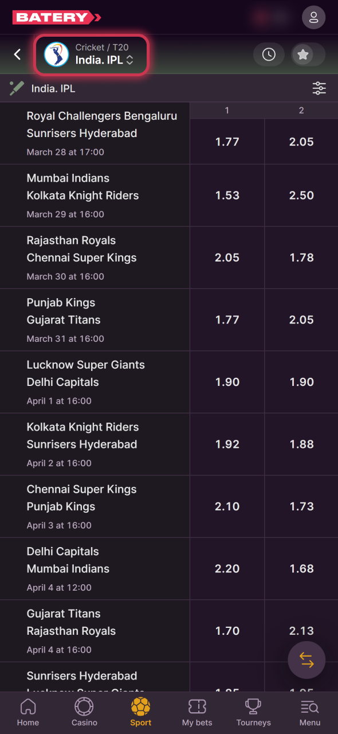Open the profile account icon

tap(313, 17)
